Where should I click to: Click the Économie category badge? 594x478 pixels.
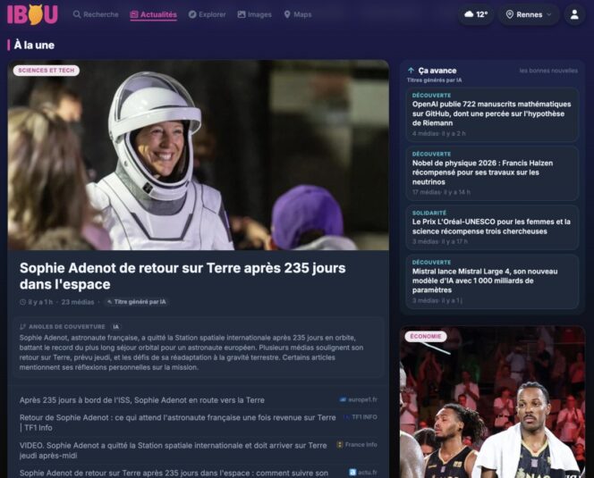(426, 337)
